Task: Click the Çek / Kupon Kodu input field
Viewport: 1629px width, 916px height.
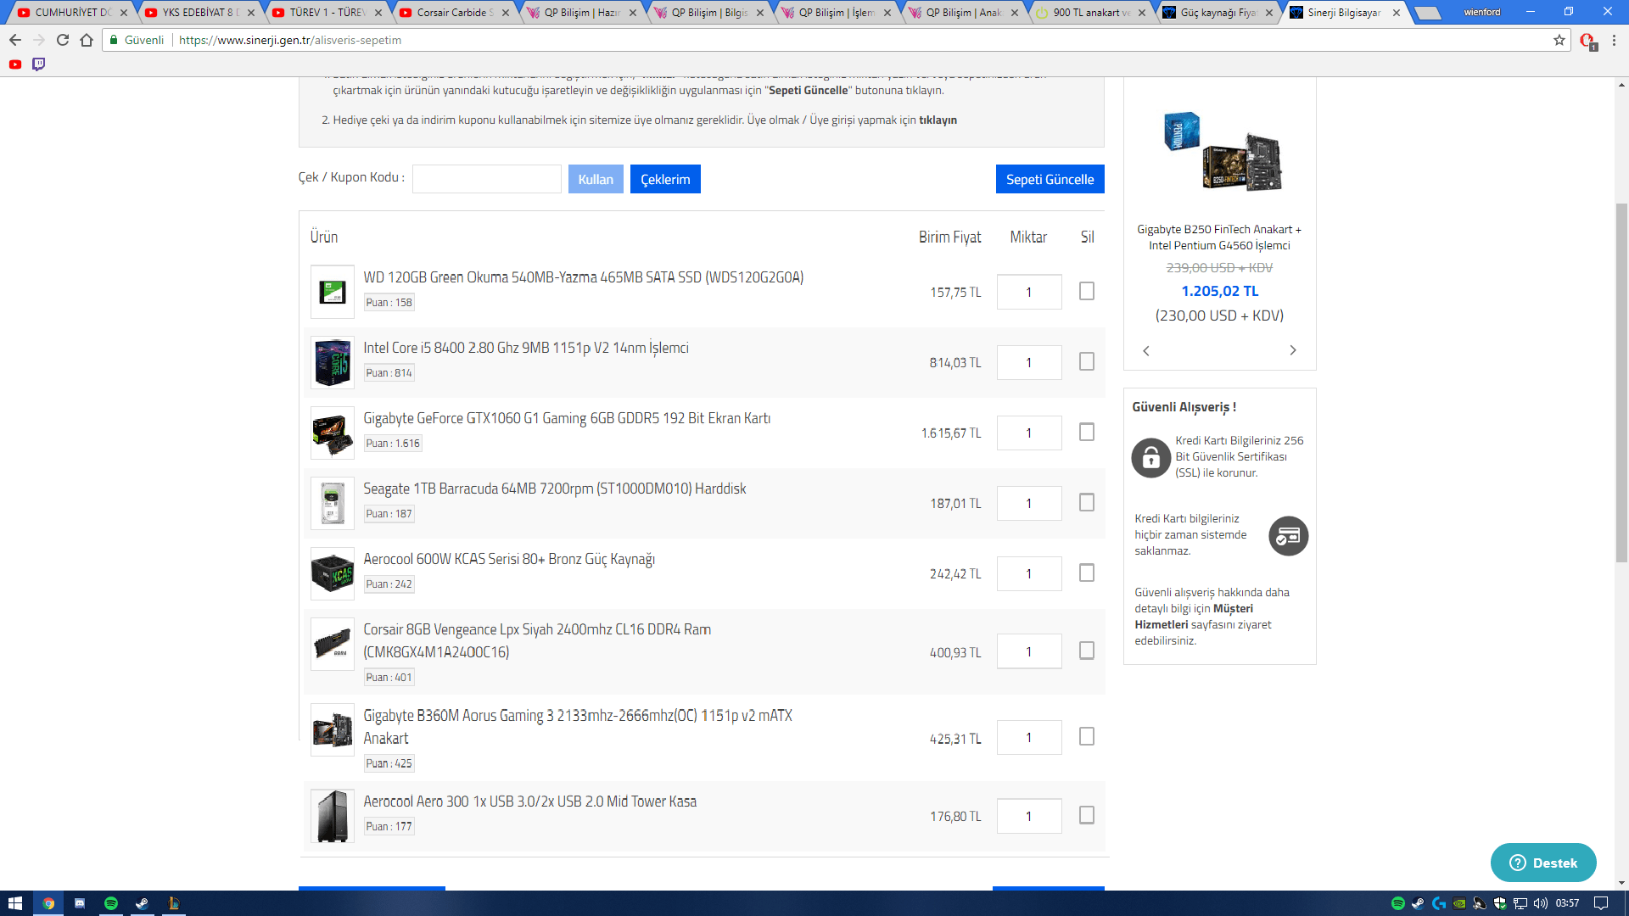Action: (x=486, y=179)
